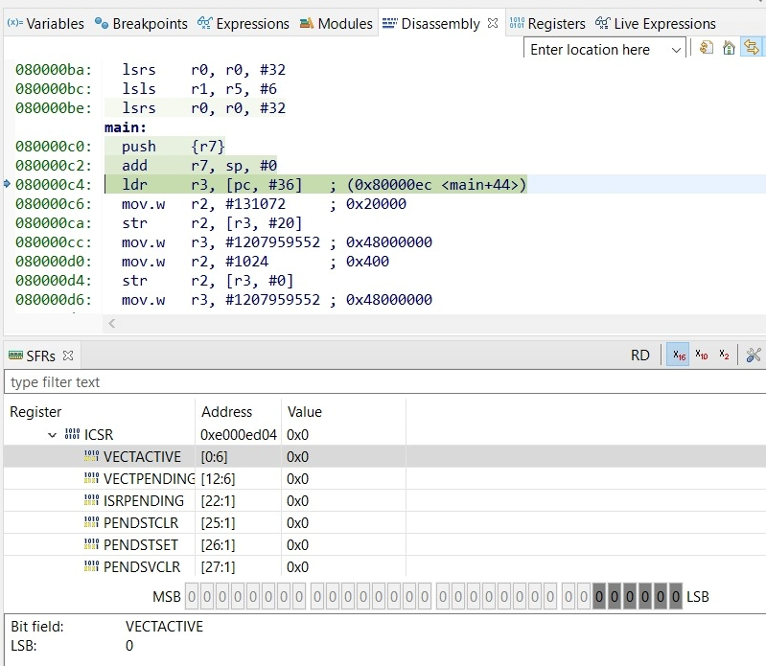Switch SFR values to binary base
Image resolution: width=766 pixels, height=666 pixels.
point(724,355)
